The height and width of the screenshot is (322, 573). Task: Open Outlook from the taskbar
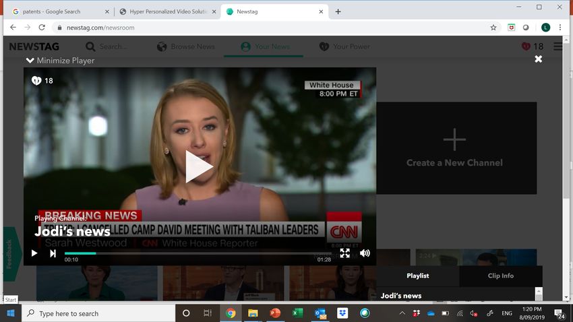pos(320,313)
